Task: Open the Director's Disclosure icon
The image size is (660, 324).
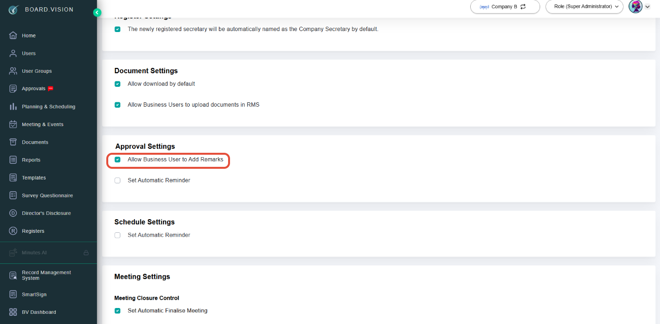Action: [13, 213]
